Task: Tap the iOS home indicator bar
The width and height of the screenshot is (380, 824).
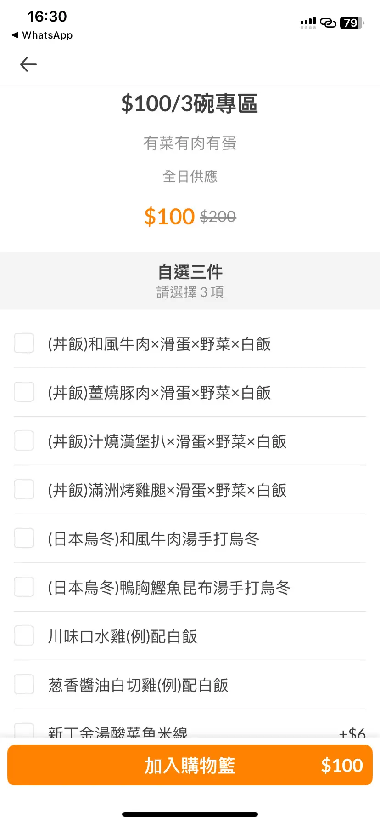Action: pyautogui.click(x=190, y=814)
